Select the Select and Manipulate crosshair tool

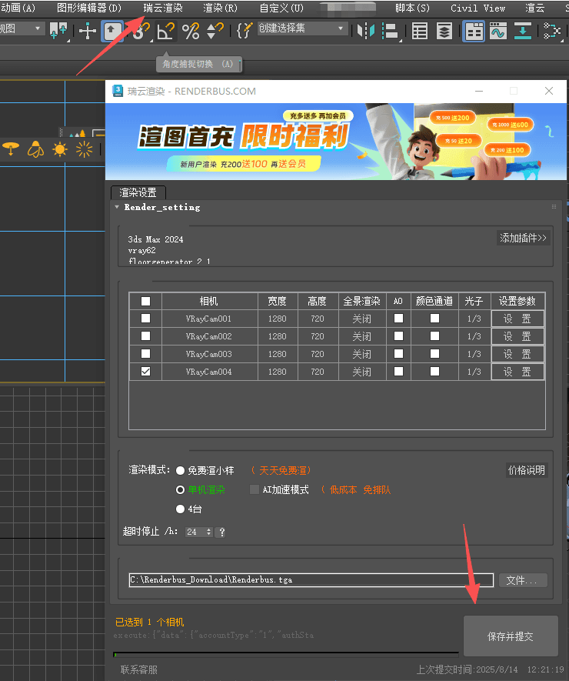point(87,32)
